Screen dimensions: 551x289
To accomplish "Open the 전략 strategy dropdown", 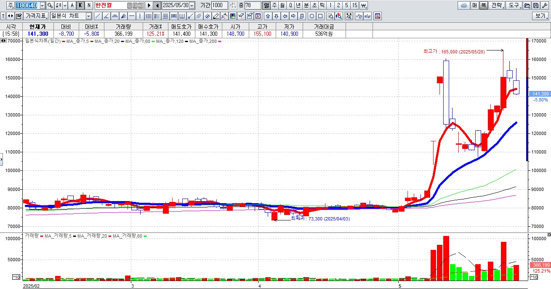I will point(497,5).
